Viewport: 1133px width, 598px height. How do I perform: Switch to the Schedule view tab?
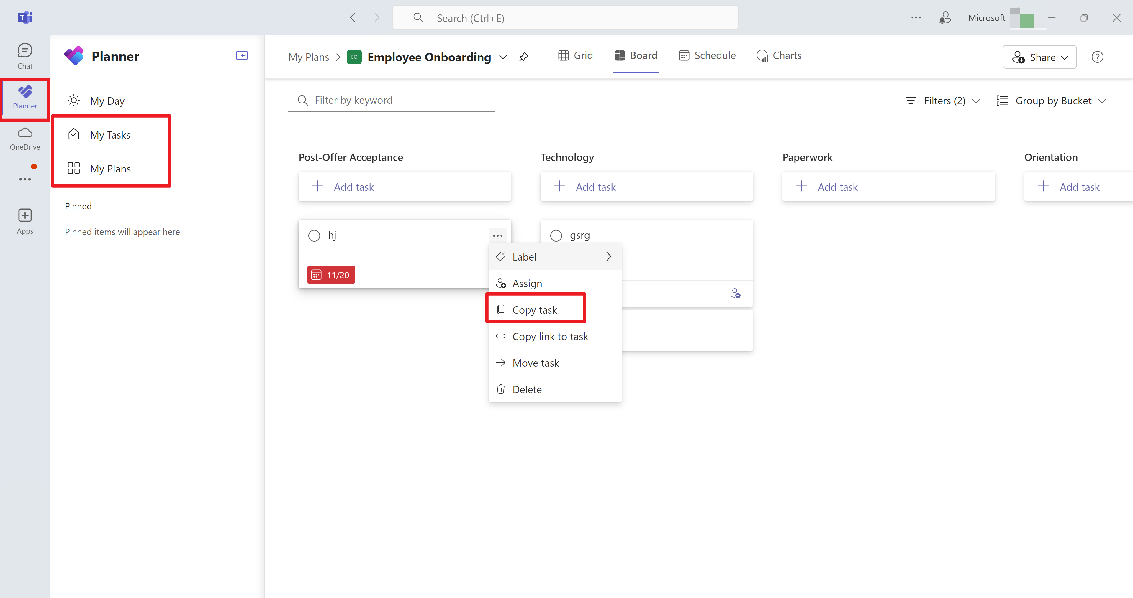(707, 55)
